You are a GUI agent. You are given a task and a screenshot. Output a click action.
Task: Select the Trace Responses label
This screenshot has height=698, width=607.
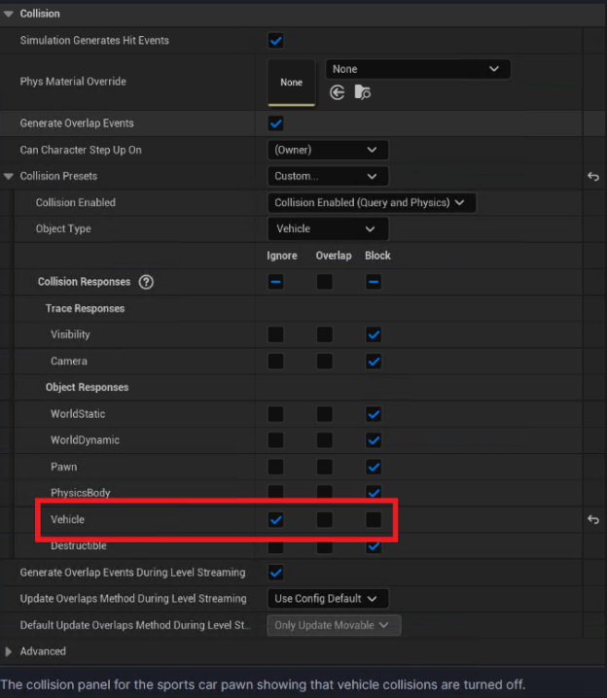(x=85, y=308)
